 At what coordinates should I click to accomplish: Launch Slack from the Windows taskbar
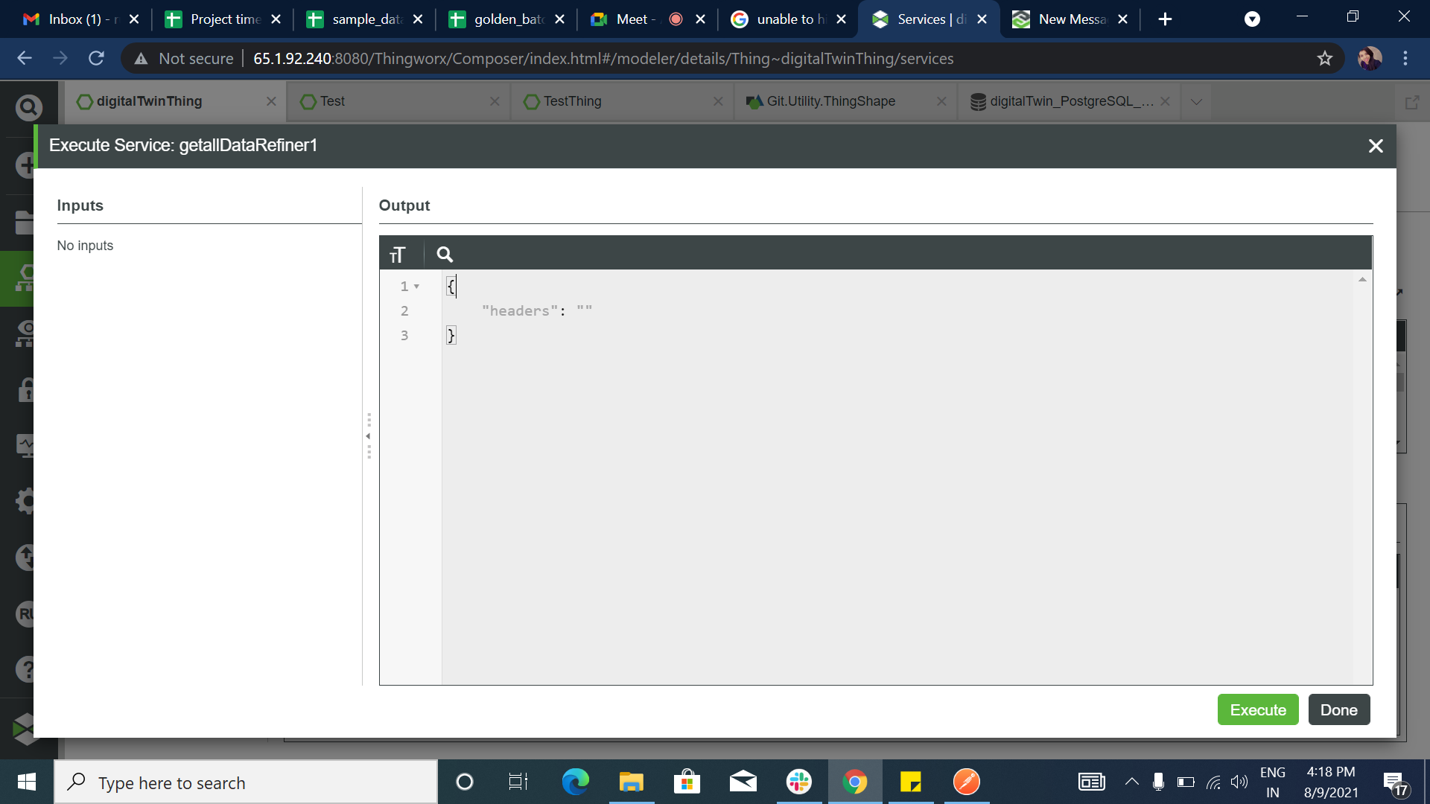point(799,782)
